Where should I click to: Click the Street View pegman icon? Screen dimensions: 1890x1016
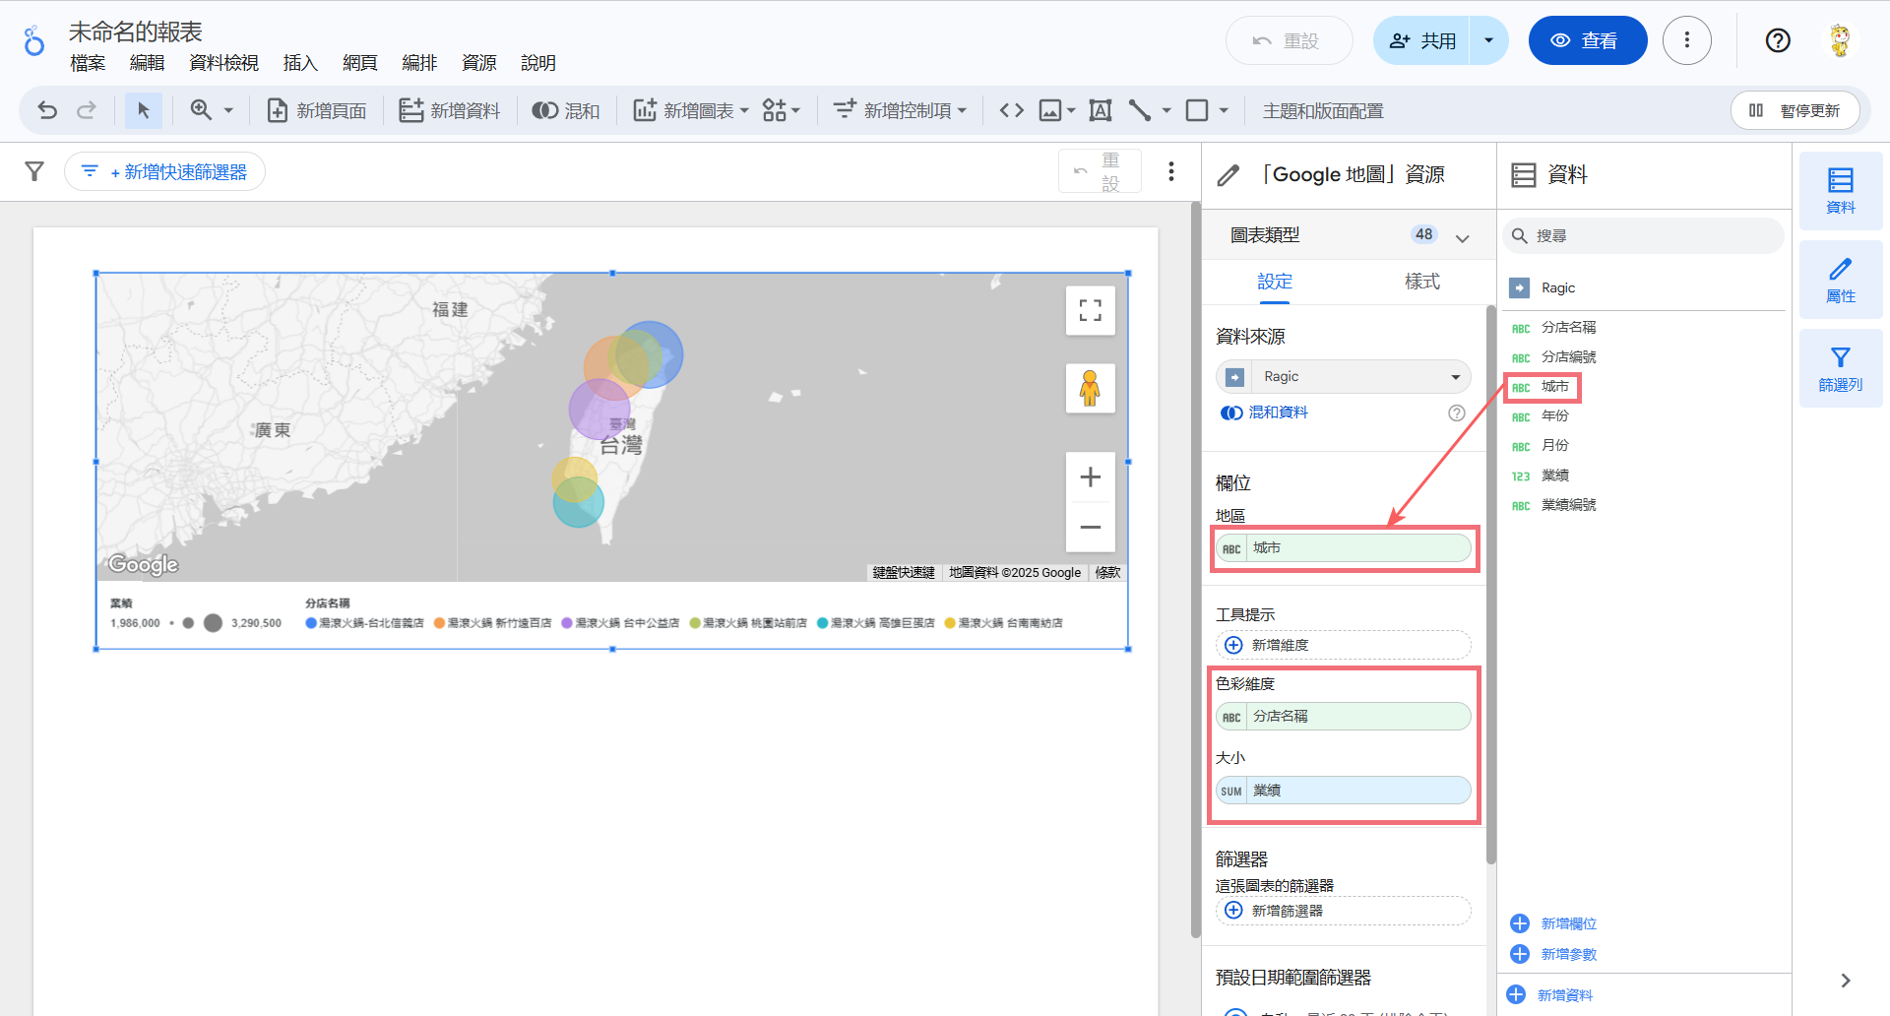(1090, 388)
